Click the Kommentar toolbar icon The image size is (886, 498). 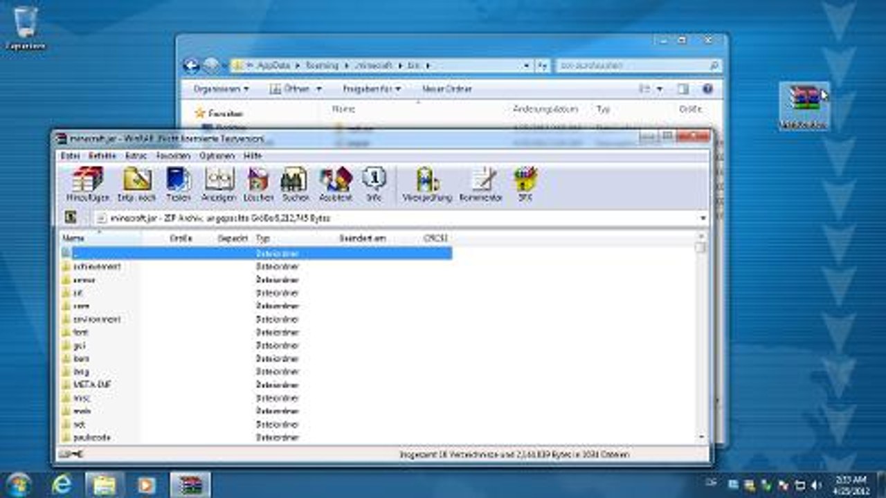pyautogui.click(x=481, y=184)
